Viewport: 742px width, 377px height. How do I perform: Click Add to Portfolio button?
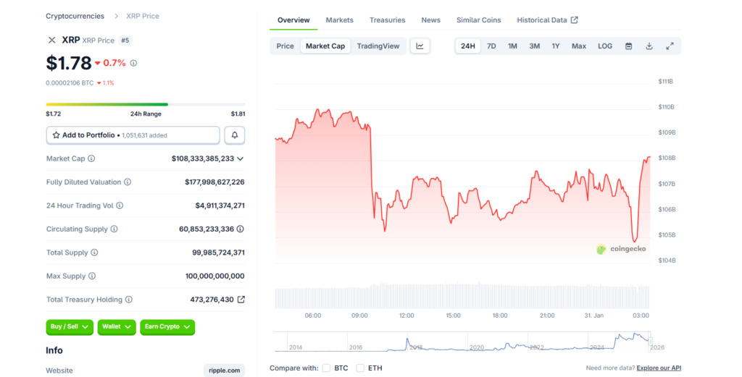[133, 135]
